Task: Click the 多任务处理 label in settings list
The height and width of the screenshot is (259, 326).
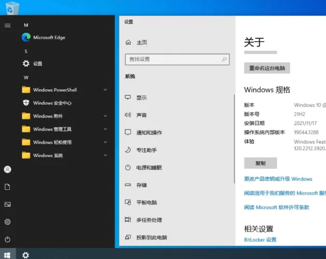Action: (x=149, y=220)
